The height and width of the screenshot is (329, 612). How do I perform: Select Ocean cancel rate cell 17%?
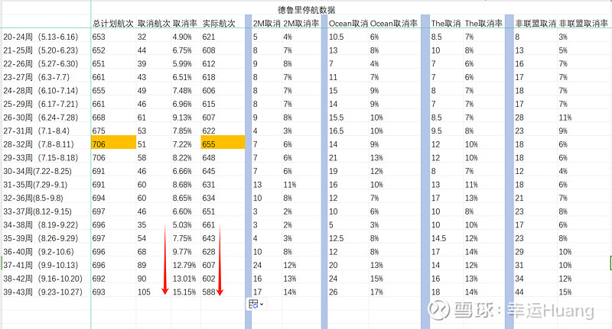(x=376, y=292)
